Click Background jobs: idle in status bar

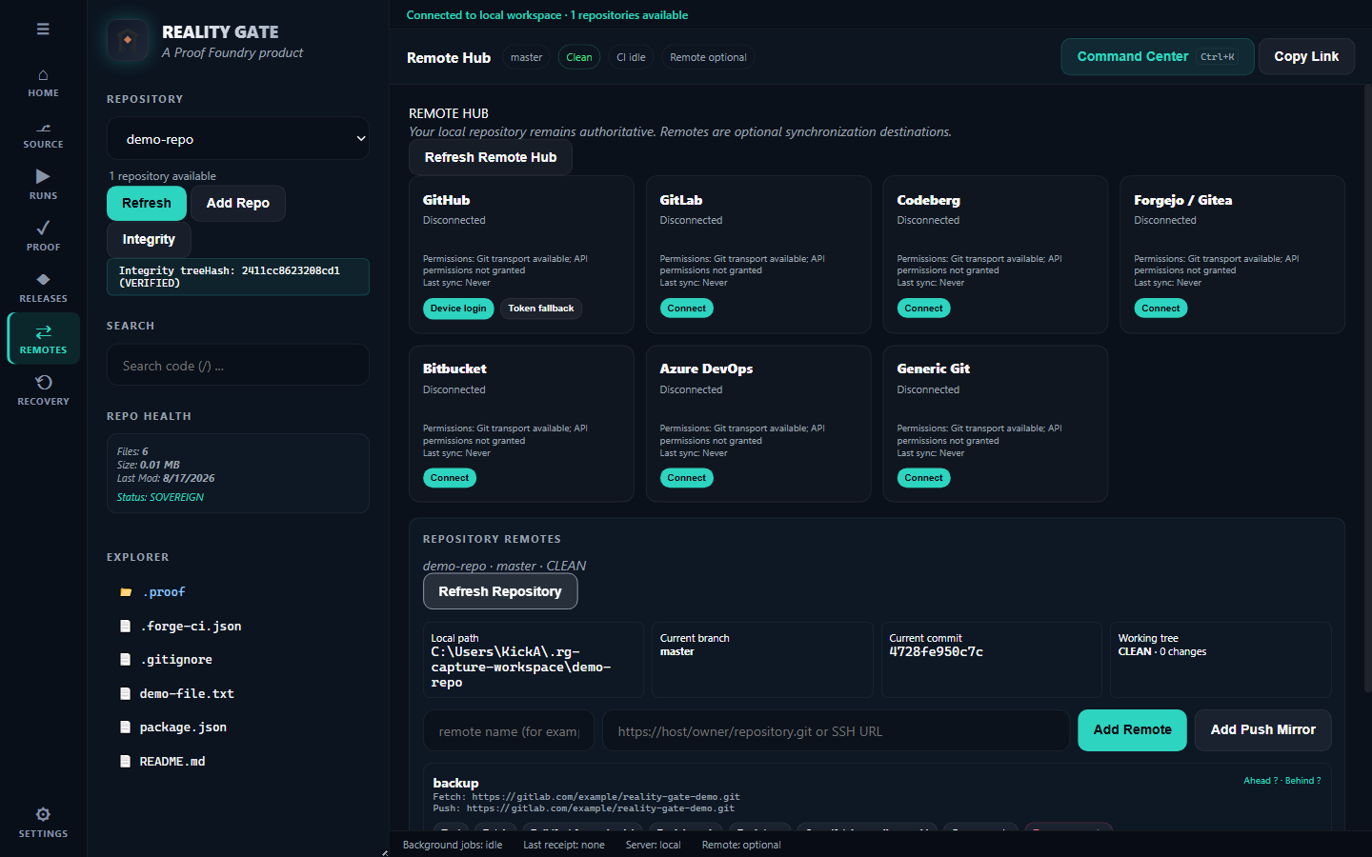point(453,845)
